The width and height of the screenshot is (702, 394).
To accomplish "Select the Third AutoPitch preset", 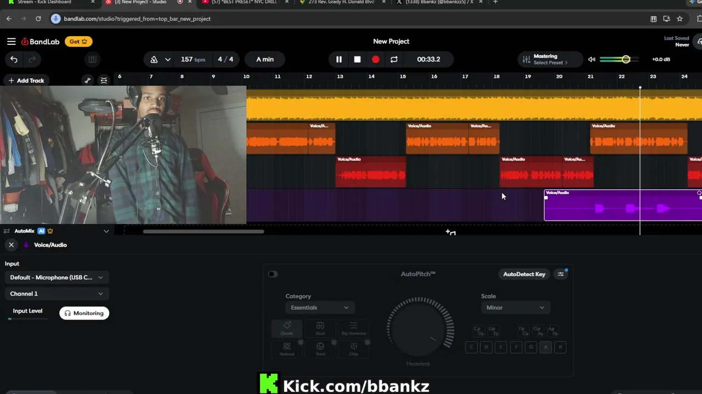I will (320, 349).
